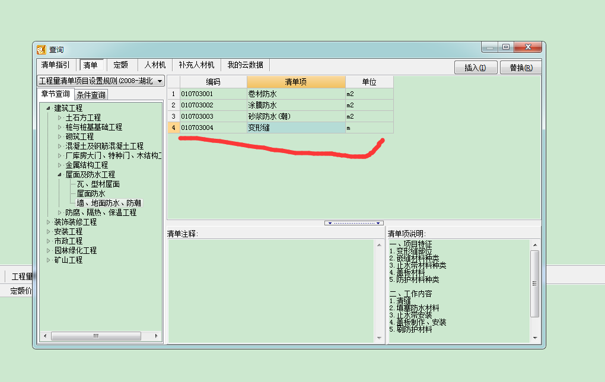Close the 查询 window
The image size is (605, 382).
click(x=528, y=47)
